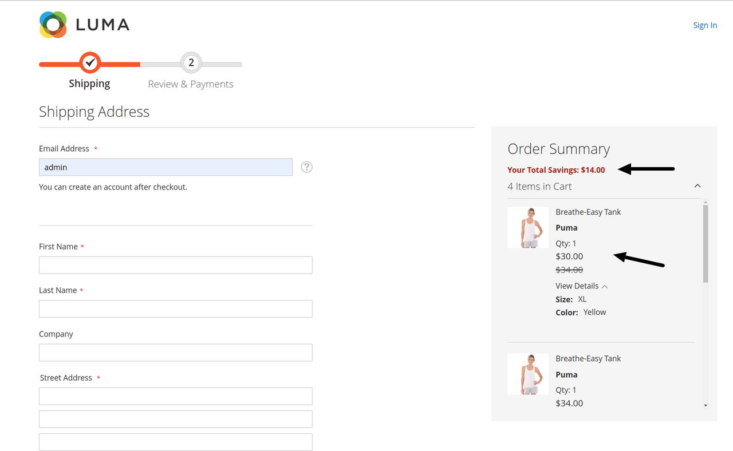733x451 pixels.
Task: Select step 2 Review & Payments circle
Action: pos(191,62)
